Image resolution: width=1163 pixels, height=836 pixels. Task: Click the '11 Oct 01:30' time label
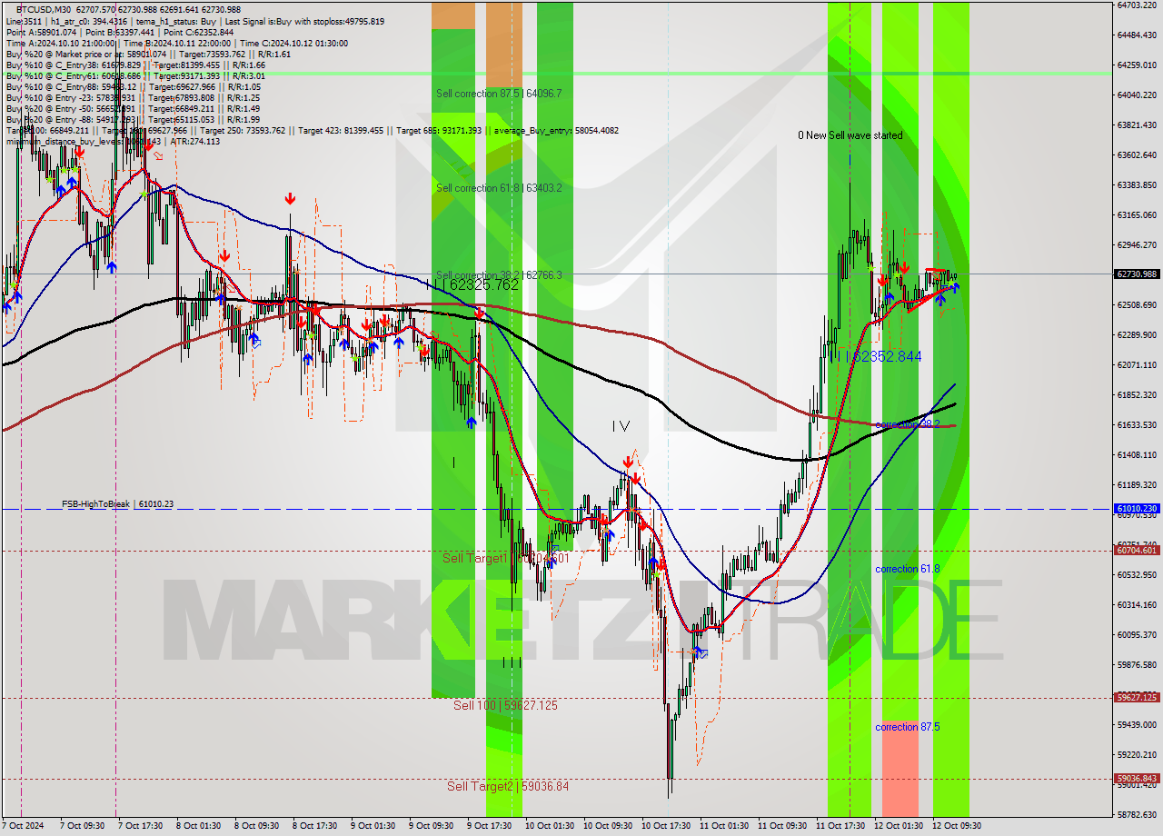click(x=724, y=826)
